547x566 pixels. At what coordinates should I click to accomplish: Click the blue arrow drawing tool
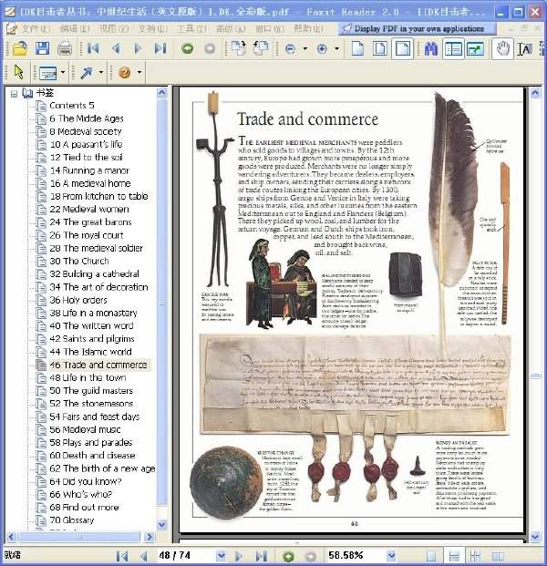[x=86, y=73]
